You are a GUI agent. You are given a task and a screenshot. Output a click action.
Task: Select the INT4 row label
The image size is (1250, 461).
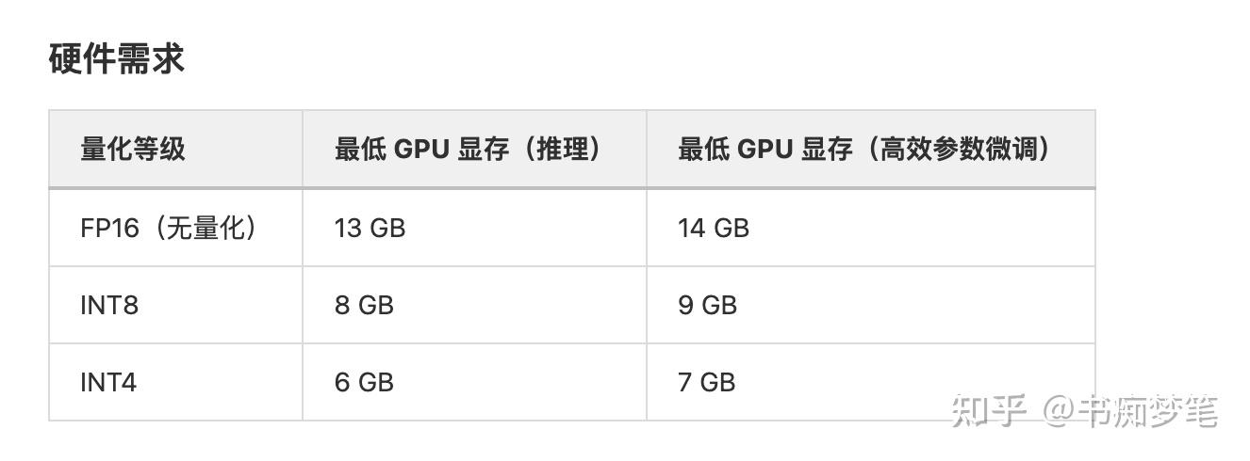click(108, 382)
